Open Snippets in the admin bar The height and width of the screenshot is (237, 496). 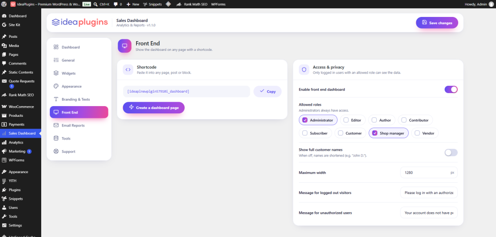(x=153, y=4)
